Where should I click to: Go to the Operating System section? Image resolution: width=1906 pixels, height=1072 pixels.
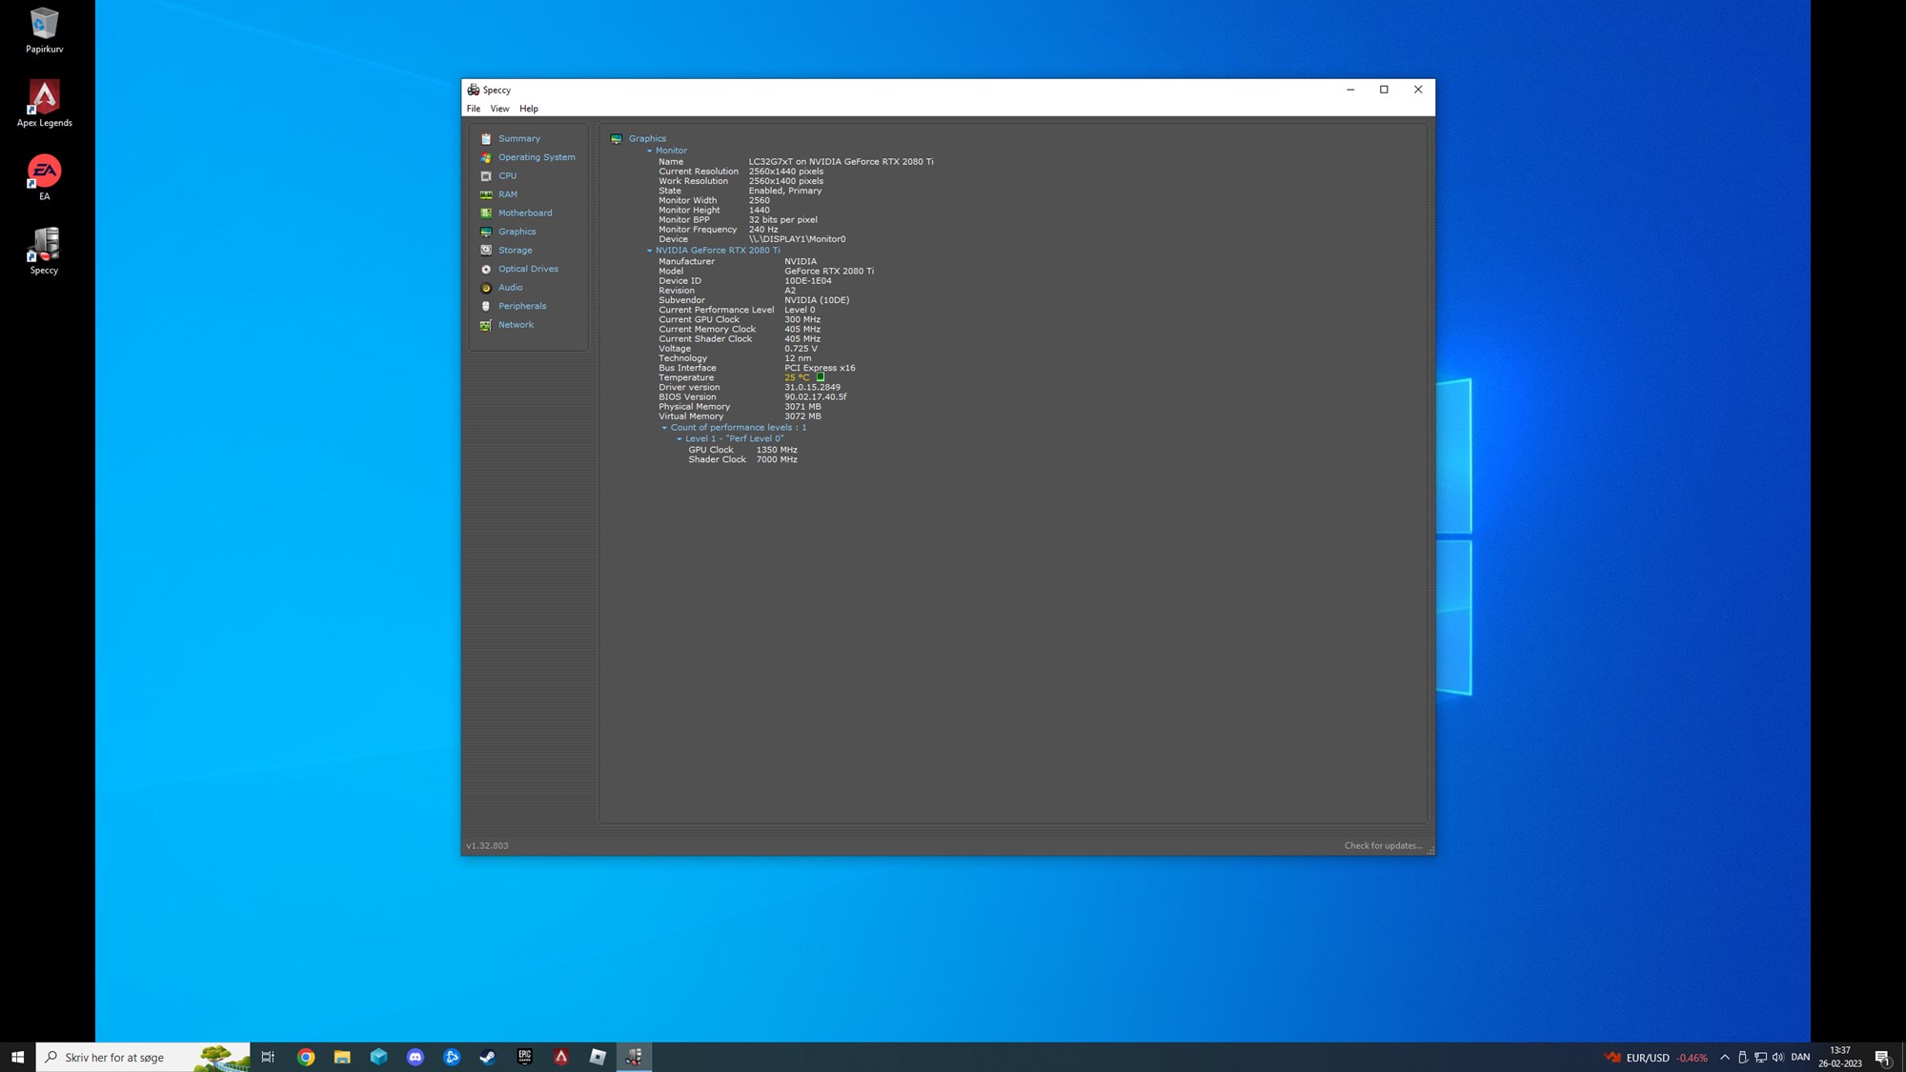coord(537,157)
